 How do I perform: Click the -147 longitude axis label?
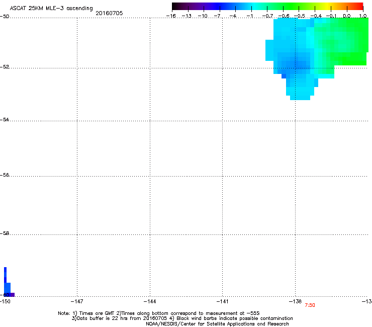coord(77,301)
